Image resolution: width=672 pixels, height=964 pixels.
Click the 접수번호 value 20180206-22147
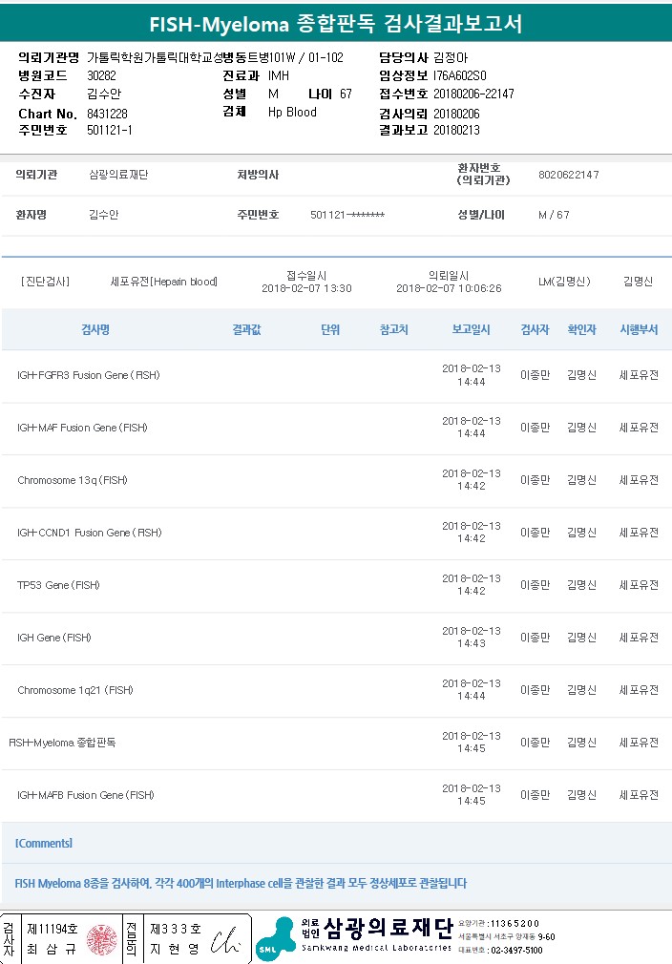pos(473,94)
